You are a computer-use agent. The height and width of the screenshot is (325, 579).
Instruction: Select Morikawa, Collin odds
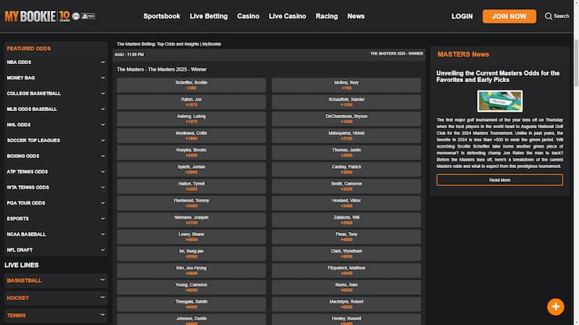click(191, 136)
